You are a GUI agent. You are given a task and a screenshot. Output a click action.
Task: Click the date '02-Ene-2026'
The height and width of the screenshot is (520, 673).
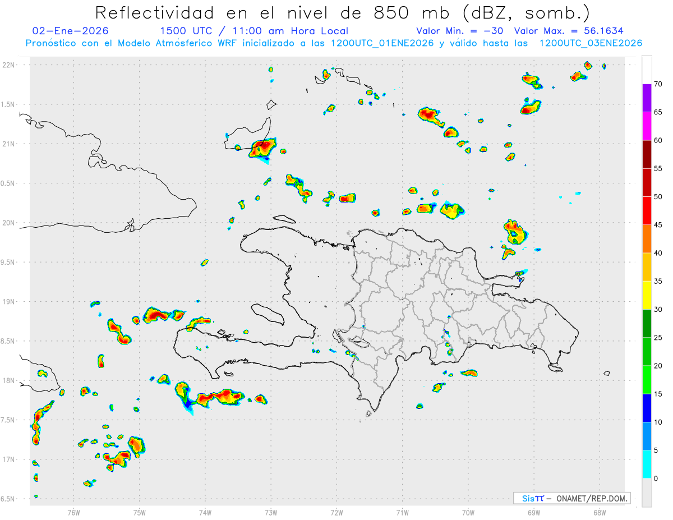click(x=71, y=31)
